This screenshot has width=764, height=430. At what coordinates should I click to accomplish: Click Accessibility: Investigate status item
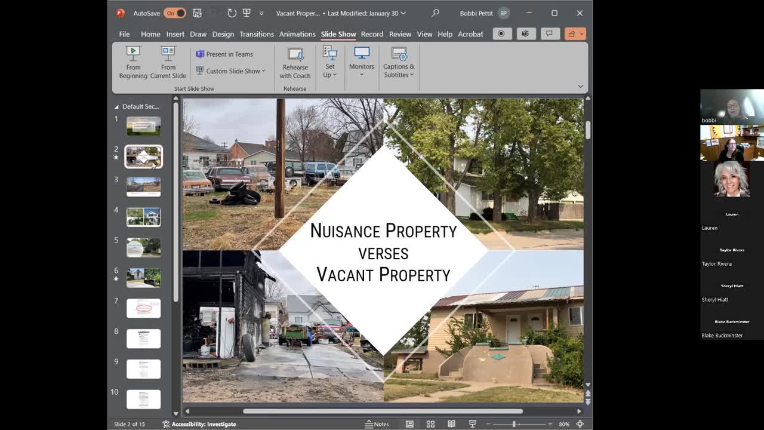coord(199,424)
